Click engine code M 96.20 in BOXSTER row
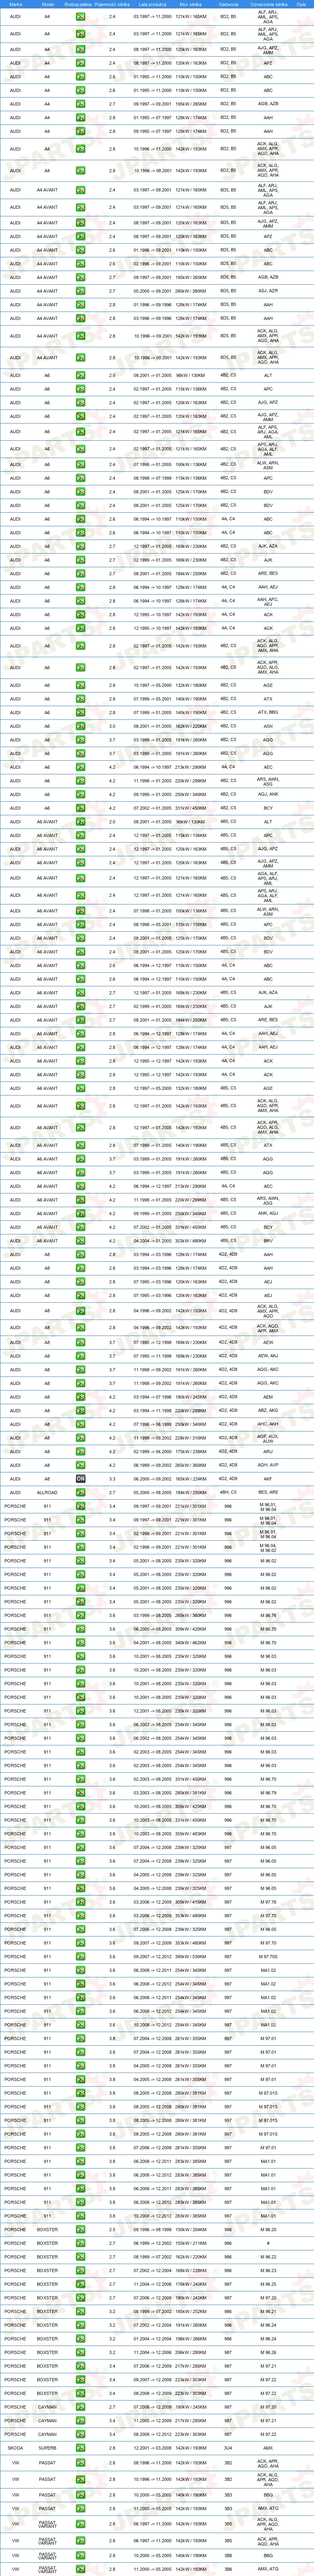 (268, 2229)
